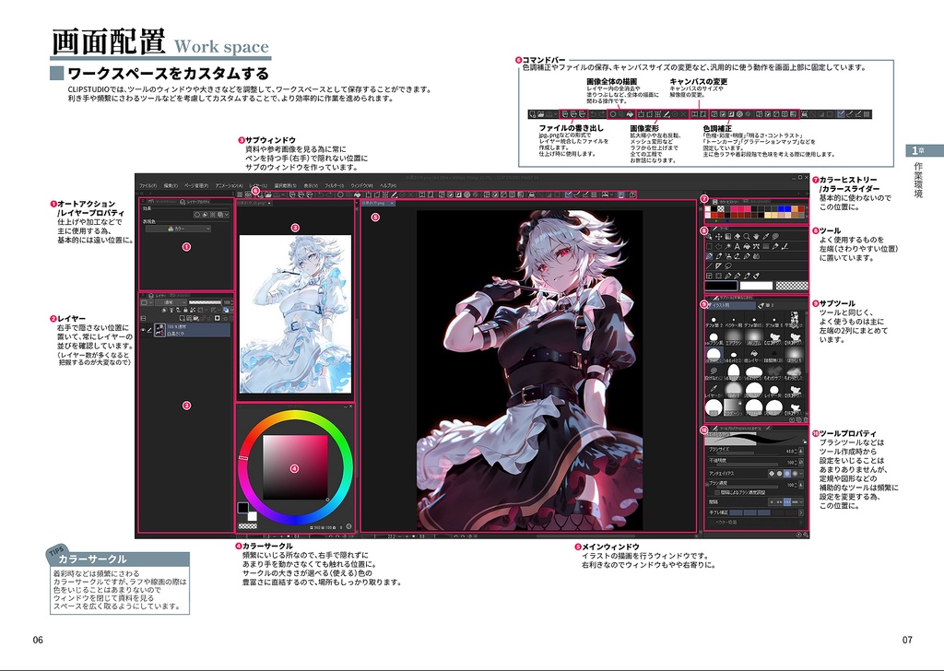The image size is (944, 671).
Task: Click the delete sub tool trash button
Action: (804, 418)
